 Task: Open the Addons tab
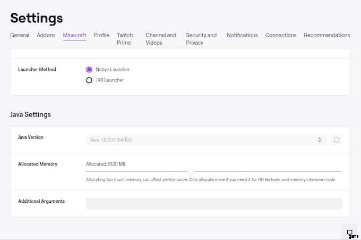(46, 35)
